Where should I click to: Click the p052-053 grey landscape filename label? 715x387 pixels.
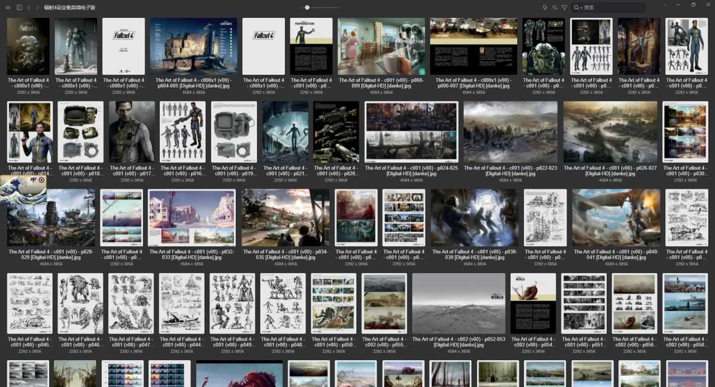(458, 342)
